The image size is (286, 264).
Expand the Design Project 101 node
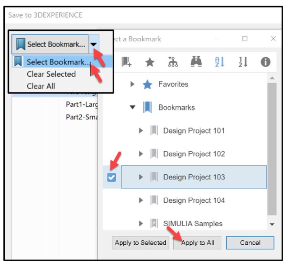[x=141, y=131]
